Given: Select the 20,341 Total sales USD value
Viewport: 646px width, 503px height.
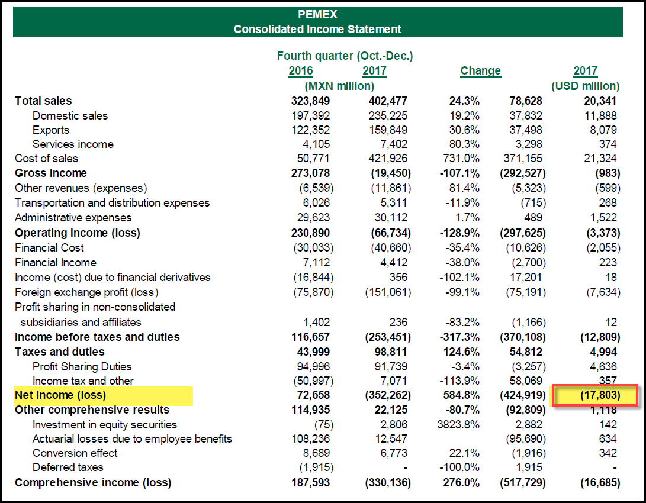Looking at the screenshot, I should [x=600, y=101].
